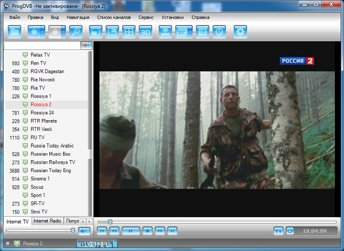This screenshot has height=251, width=344.
Task: Open the search magnifier tool in toolbar
Action: tap(76, 31)
